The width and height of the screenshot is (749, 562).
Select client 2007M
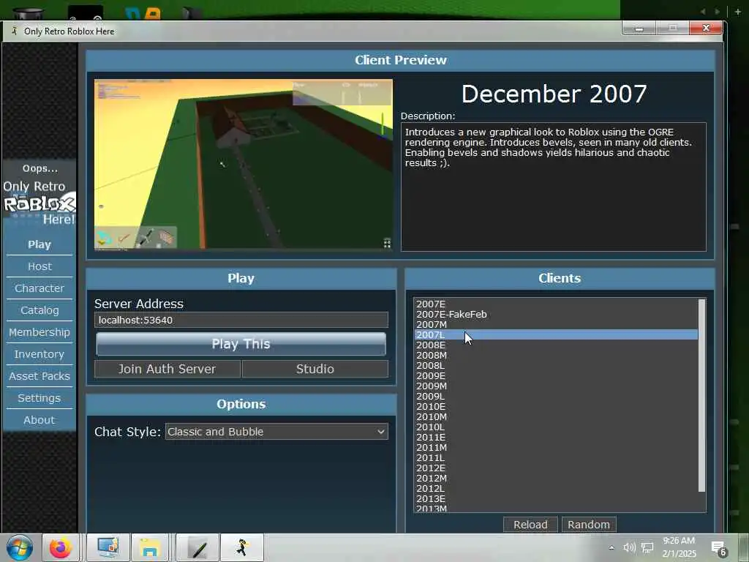pos(556,324)
